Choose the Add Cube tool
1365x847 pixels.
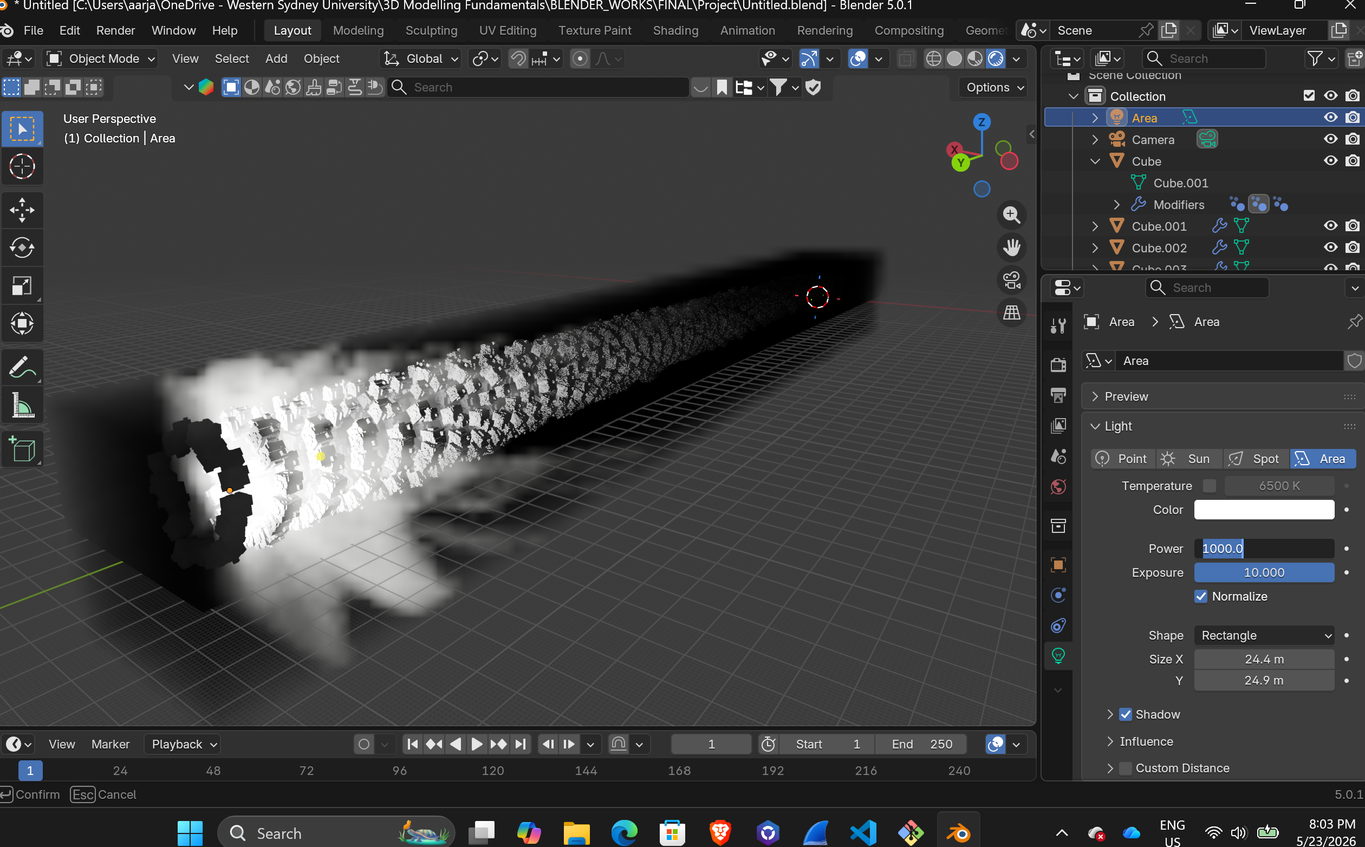pyautogui.click(x=22, y=449)
